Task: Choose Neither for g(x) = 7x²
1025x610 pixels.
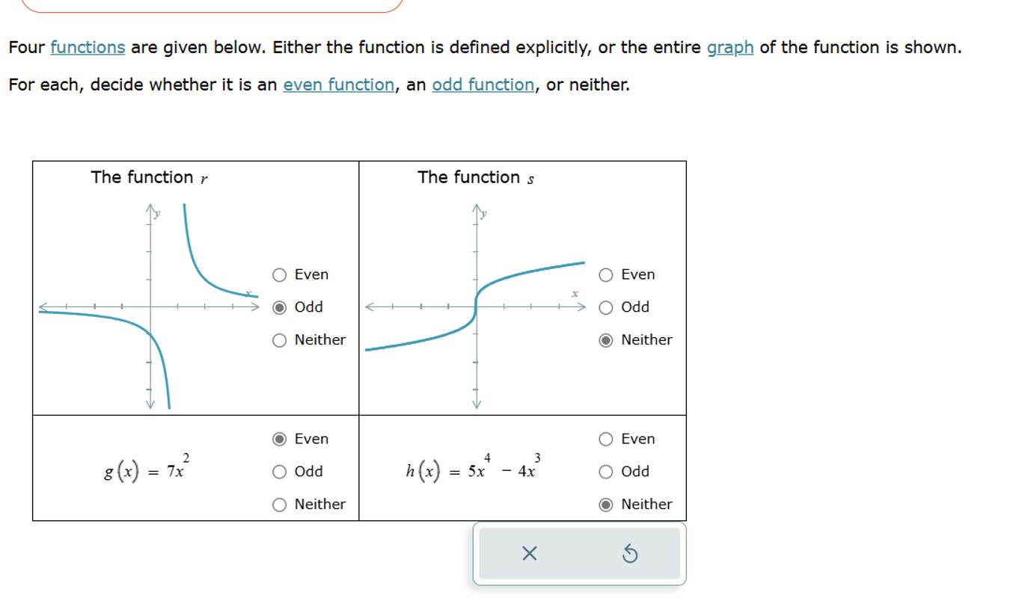Action: pyautogui.click(x=279, y=505)
